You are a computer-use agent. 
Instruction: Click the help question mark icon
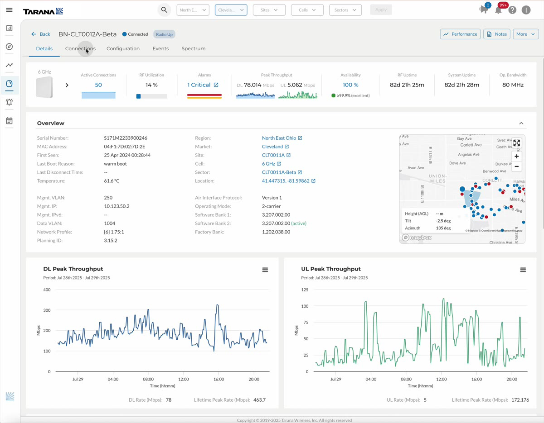tap(512, 10)
